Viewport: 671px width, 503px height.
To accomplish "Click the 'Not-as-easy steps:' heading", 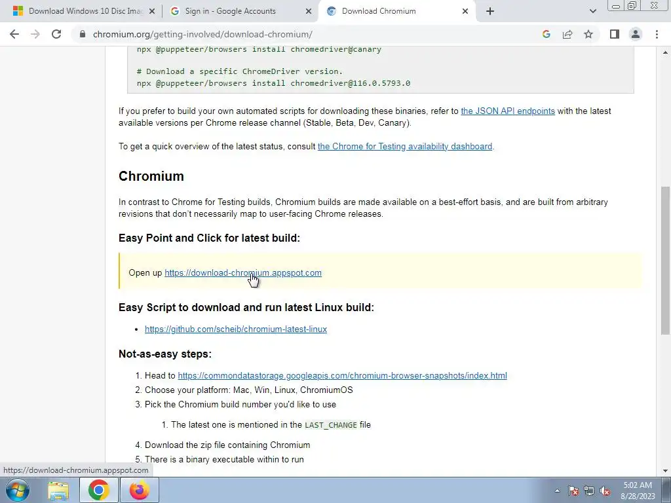I will click(x=164, y=354).
